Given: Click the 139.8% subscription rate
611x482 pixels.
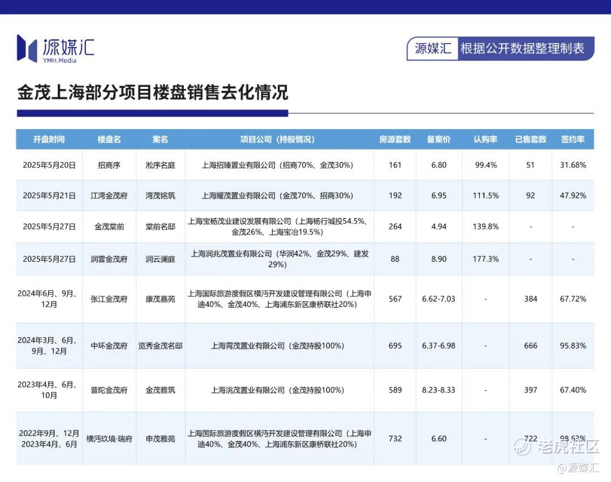Looking at the screenshot, I should pos(485,227).
